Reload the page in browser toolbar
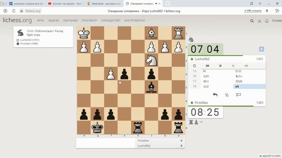Screen dimensions: 282x158 coord(14,11)
